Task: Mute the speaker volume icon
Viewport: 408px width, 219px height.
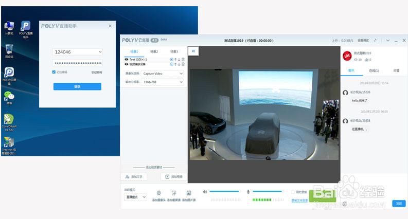Action: (x=205, y=192)
